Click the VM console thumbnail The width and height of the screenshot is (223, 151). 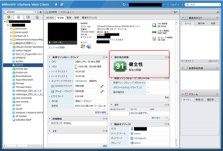click(x=62, y=33)
